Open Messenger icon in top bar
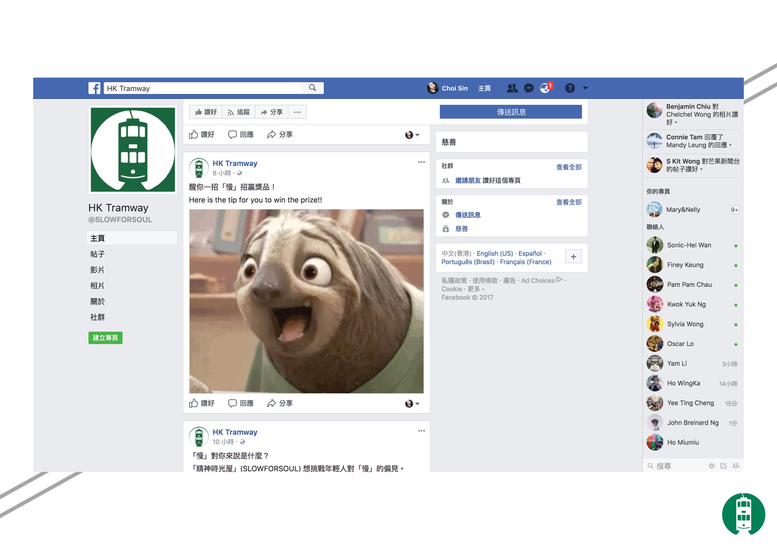Image resolution: width=777 pixels, height=549 pixels. 529,88
